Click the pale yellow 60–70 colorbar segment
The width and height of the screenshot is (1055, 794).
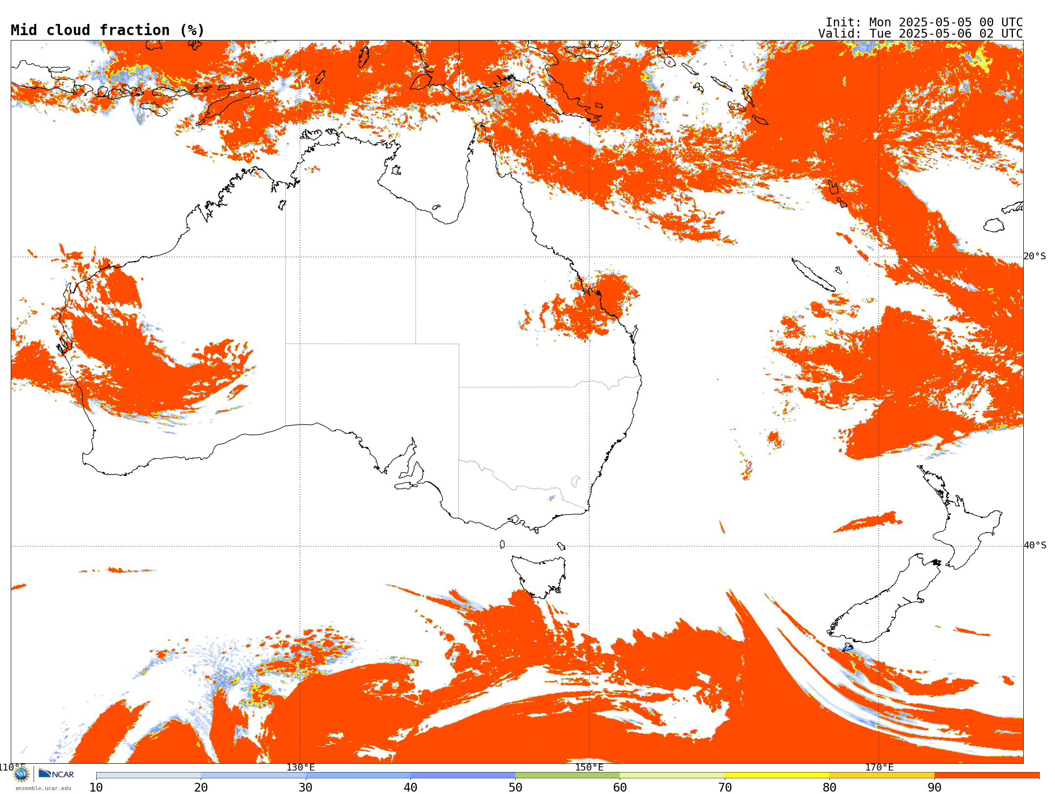pos(672,775)
